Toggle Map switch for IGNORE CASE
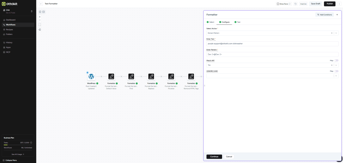This screenshot has width=343, height=163. 336,71
